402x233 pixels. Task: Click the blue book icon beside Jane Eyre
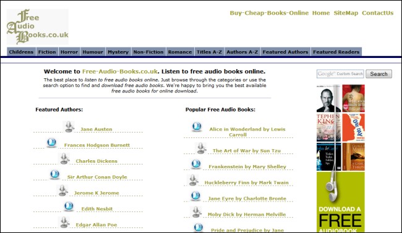pos(195,196)
